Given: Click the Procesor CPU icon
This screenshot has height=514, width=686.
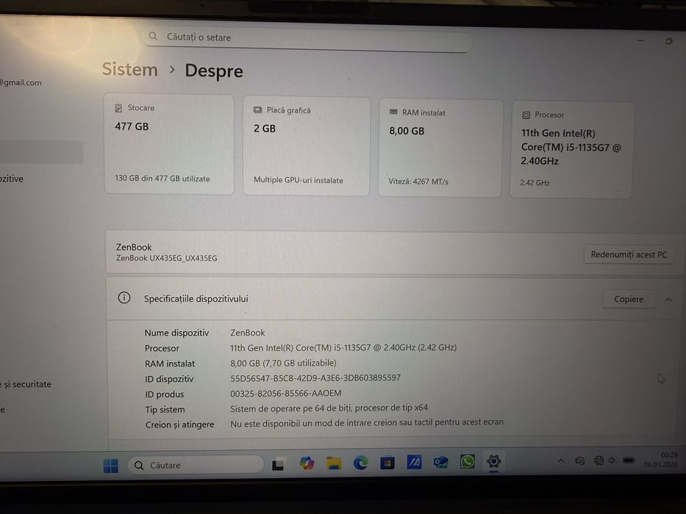Looking at the screenshot, I should coord(526,115).
